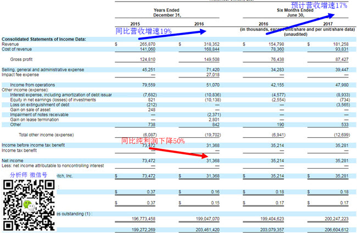Click the 'Net income' row label
Screen dimensions: 357x233
[13, 161]
